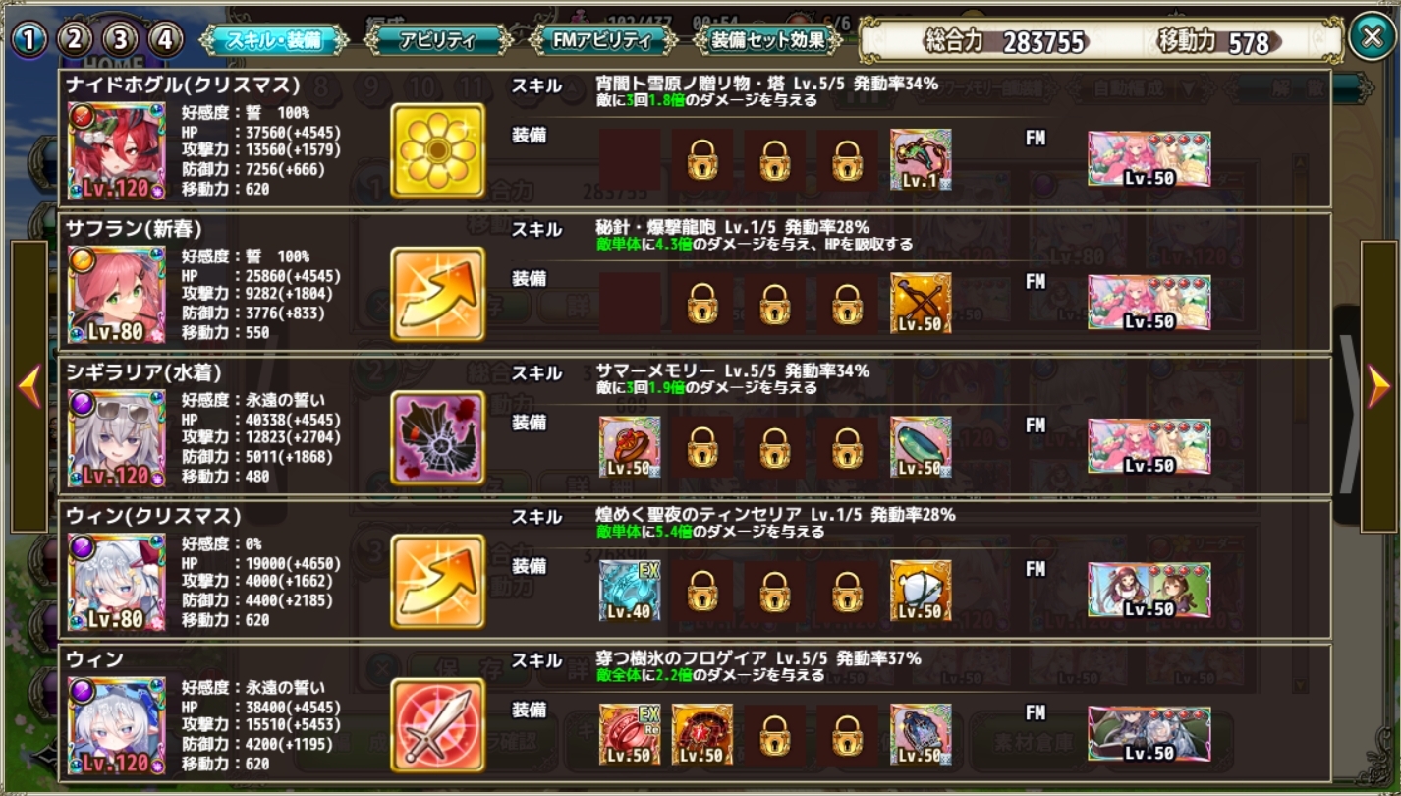Select ウィン's second Lv.50 equipment slot

[x=702, y=734]
